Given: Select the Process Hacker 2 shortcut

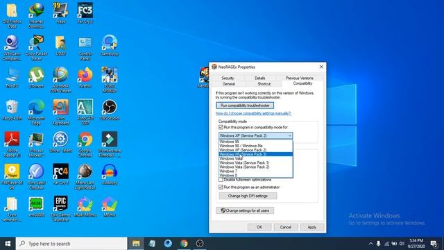Looking at the screenshot, I should click(x=36, y=144).
